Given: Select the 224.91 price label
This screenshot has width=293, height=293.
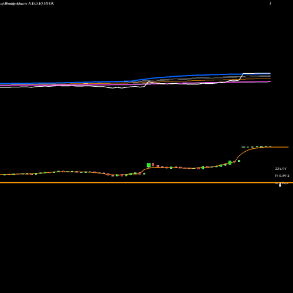Looking at the screenshot, I should coord(281,169).
